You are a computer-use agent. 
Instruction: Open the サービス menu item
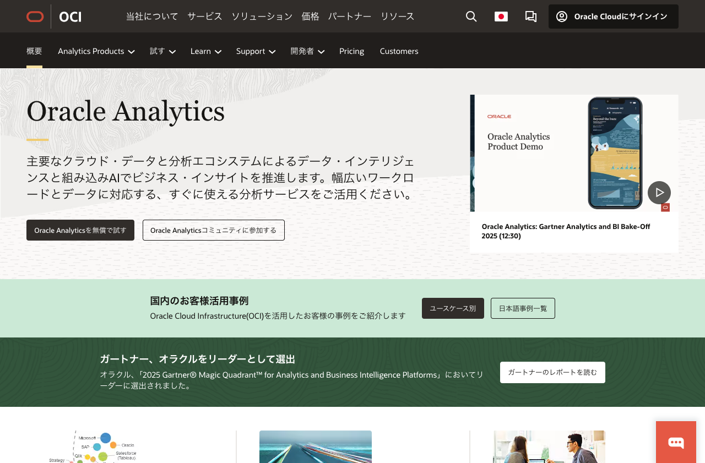(204, 17)
